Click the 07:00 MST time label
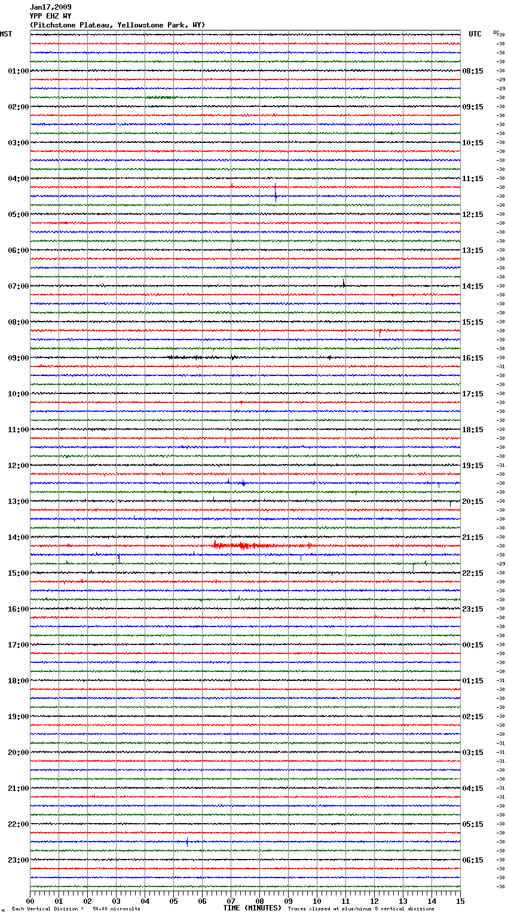The image size is (508, 917). click(x=19, y=286)
